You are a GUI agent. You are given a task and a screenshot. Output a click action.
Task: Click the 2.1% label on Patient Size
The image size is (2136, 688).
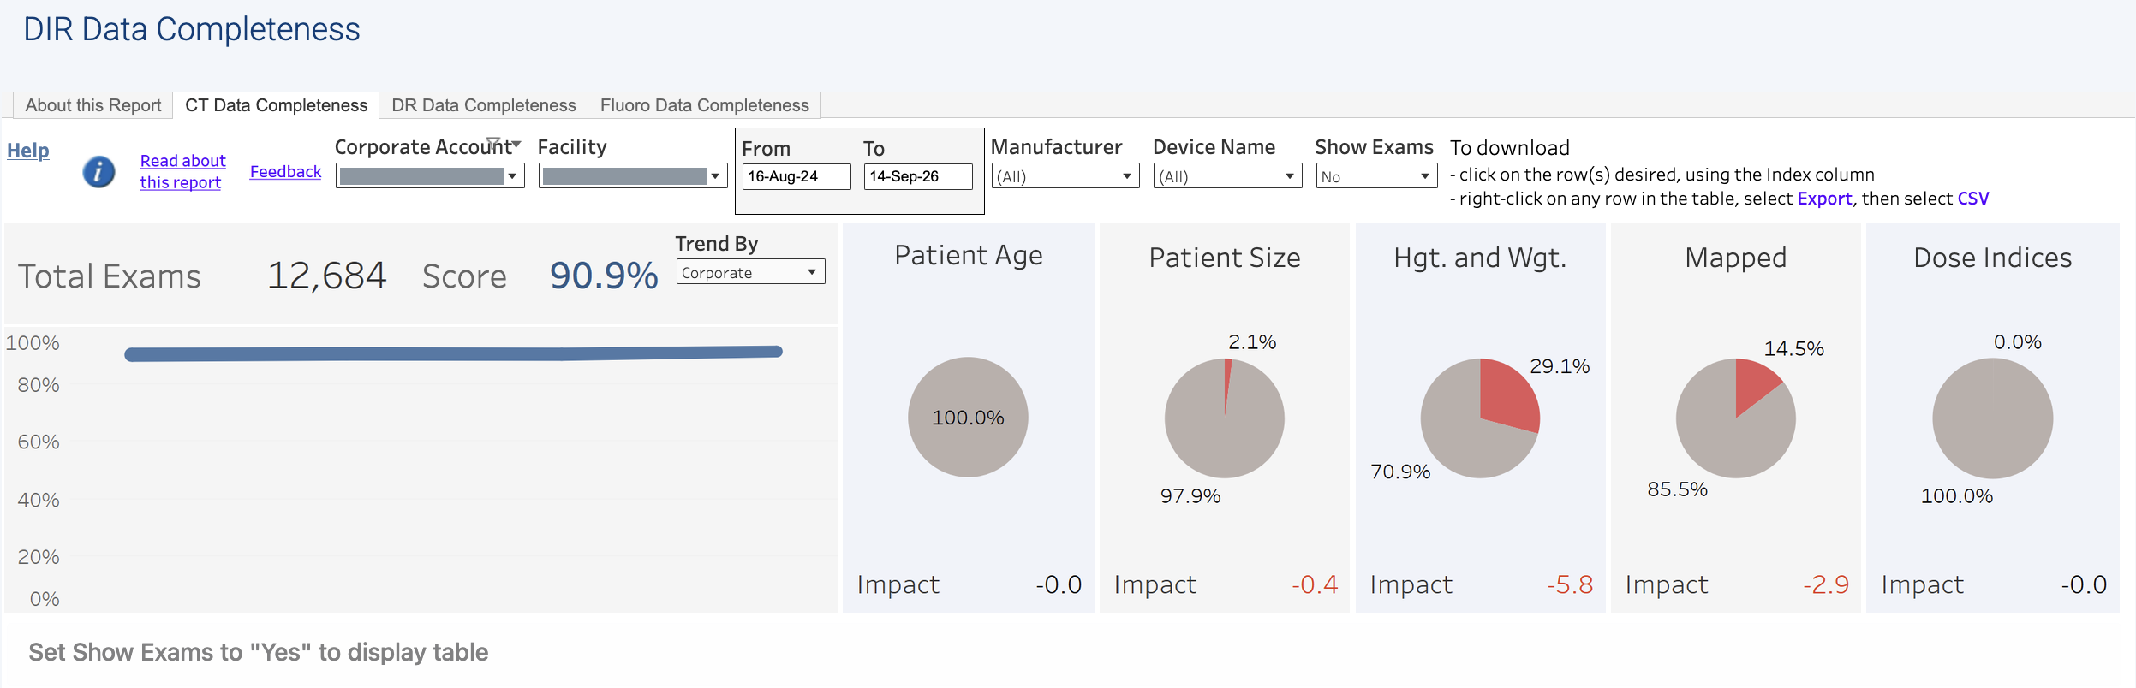(1252, 342)
